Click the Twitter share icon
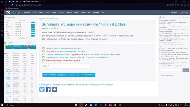The image size is (190, 107). [x=42, y=89]
